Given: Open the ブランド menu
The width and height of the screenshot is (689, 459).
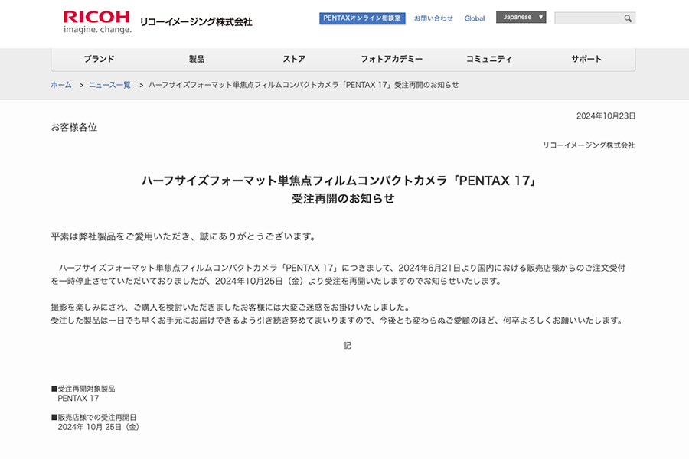Looking at the screenshot, I should [x=100, y=59].
